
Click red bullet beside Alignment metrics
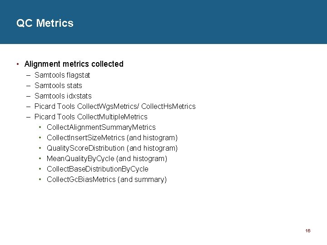tap(18, 64)
